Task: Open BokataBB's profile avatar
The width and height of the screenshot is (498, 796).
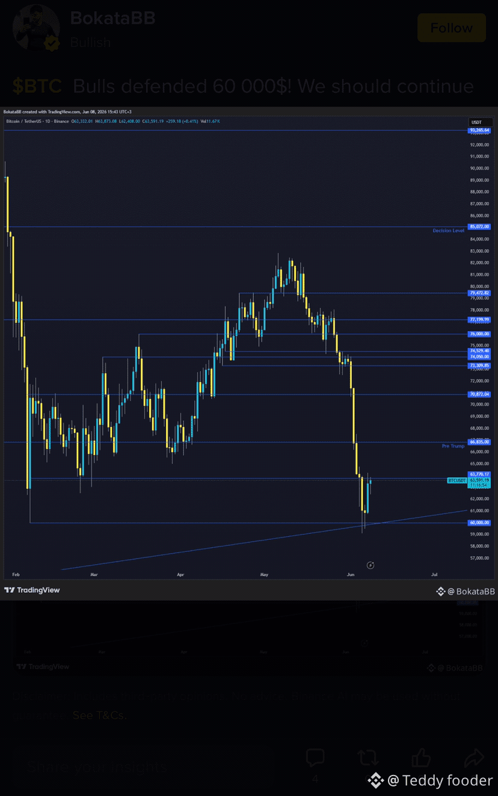Action: tap(36, 28)
